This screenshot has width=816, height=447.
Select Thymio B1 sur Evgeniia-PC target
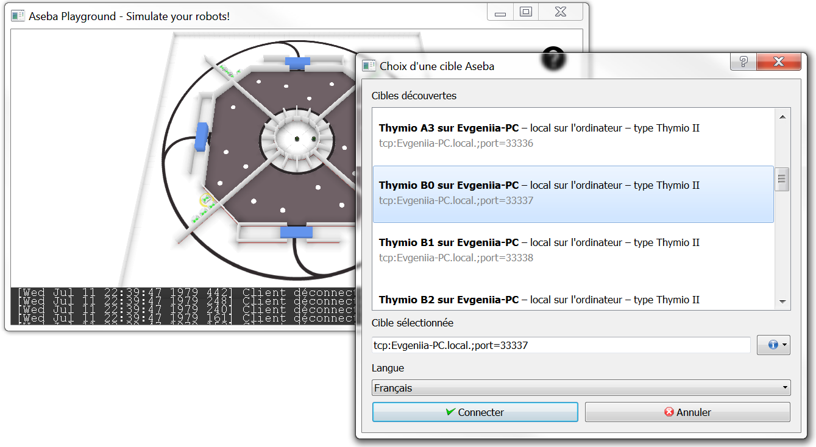point(573,251)
